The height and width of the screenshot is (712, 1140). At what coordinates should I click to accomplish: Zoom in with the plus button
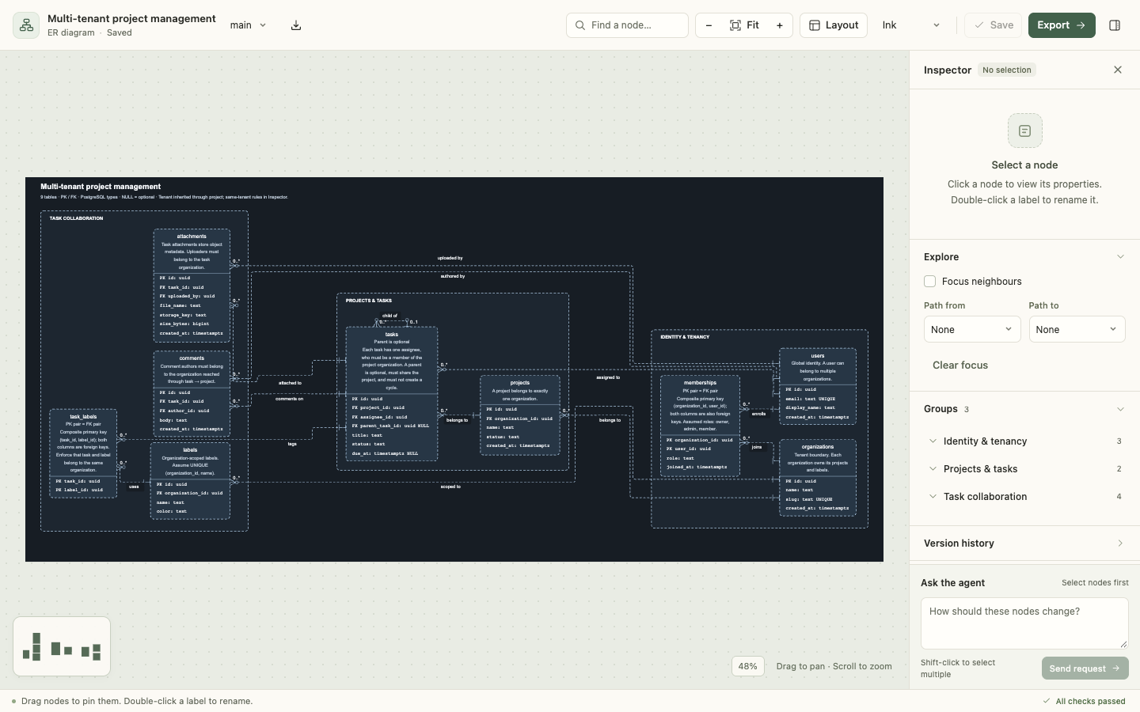point(780,25)
